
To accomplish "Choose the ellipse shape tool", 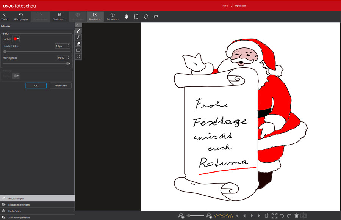I will pyautogui.click(x=78, y=57).
